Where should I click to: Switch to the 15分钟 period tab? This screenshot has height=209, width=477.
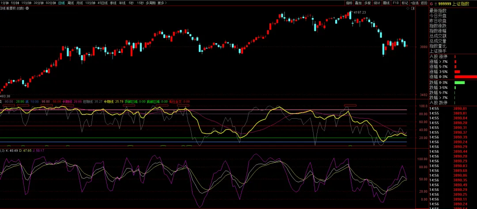click(26, 3)
